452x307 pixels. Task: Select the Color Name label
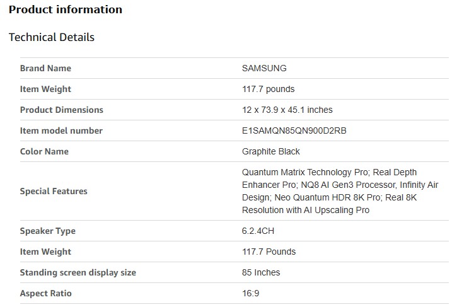pos(44,151)
